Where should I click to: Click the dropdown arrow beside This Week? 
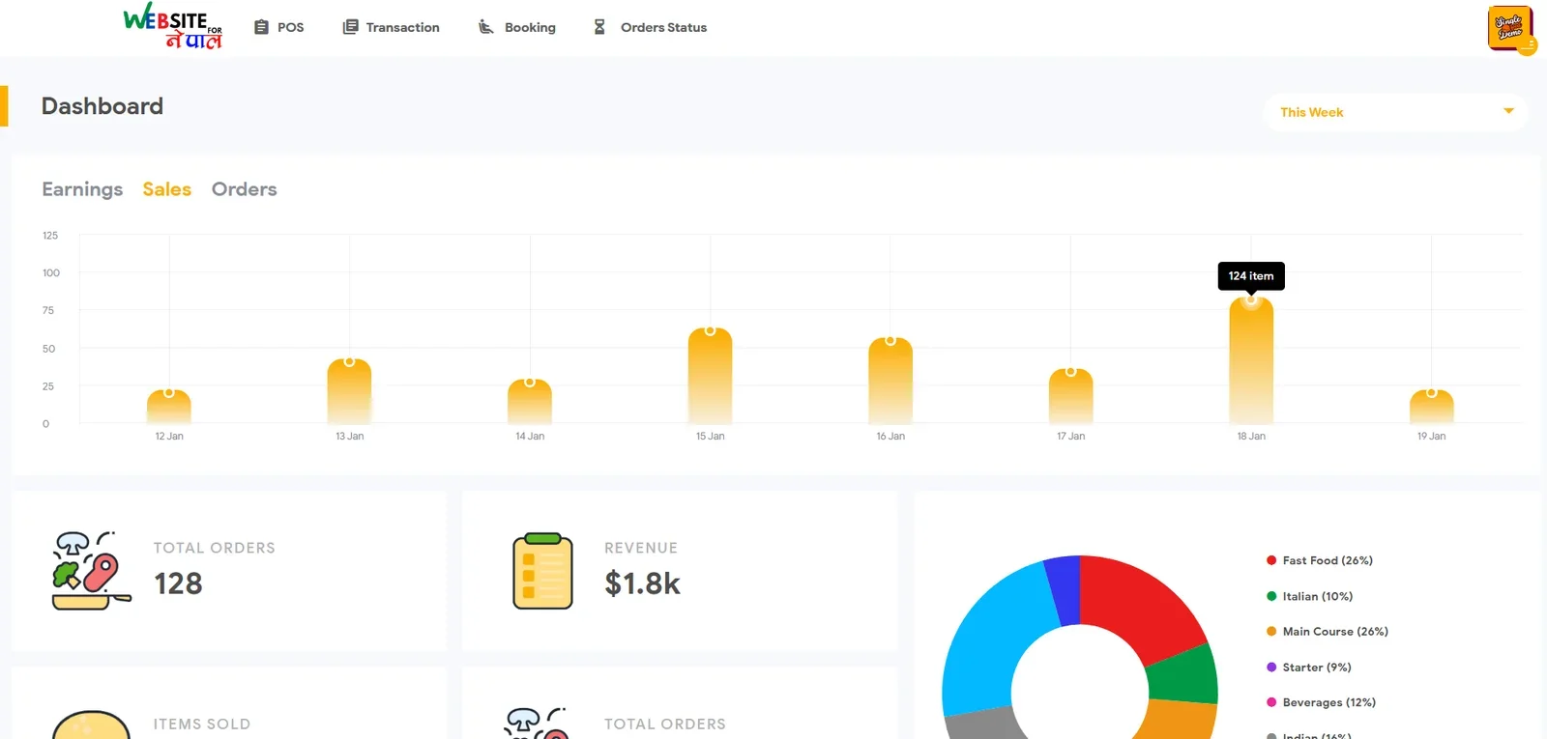1508,111
